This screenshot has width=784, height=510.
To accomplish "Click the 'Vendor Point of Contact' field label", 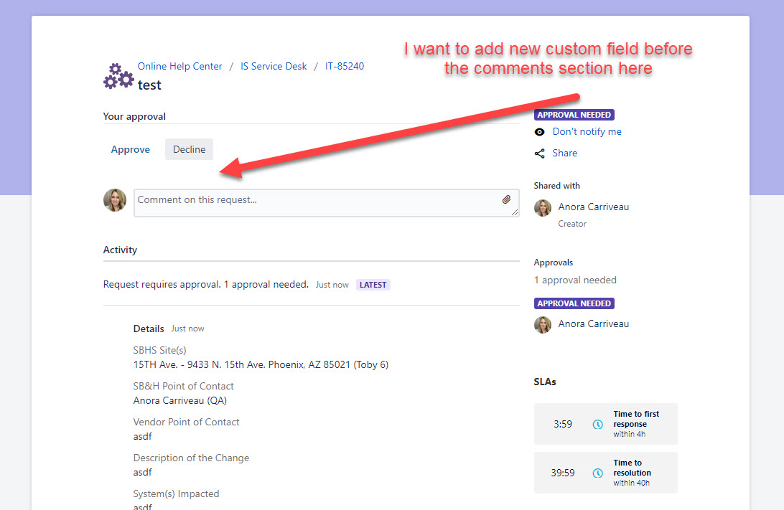I will tap(187, 422).
